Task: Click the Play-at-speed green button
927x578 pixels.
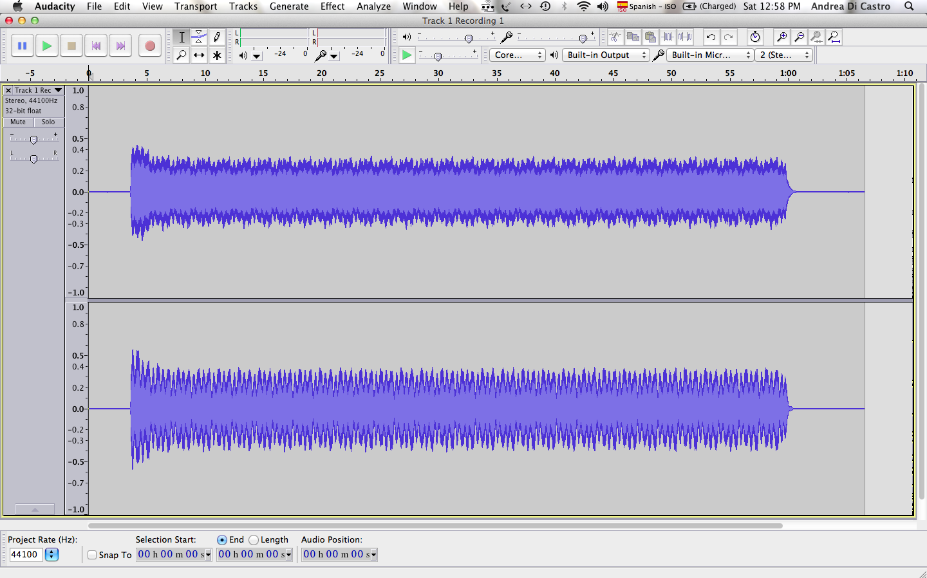Action: coord(406,55)
